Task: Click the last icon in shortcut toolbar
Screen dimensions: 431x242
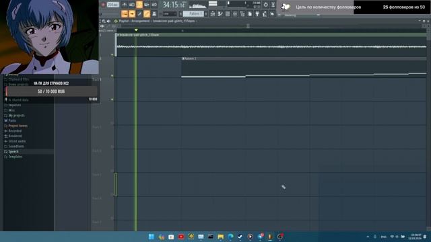Action: (272, 13)
